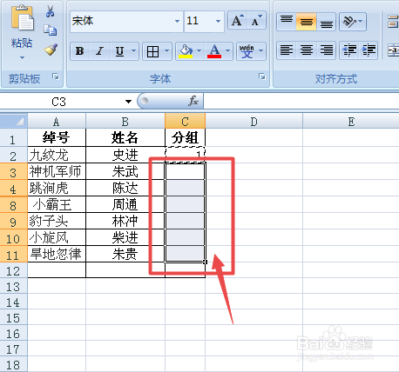The height and width of the screenshot is (372, 399).
Task: Click the Cut scissors icon
Action: coord(50,11)
